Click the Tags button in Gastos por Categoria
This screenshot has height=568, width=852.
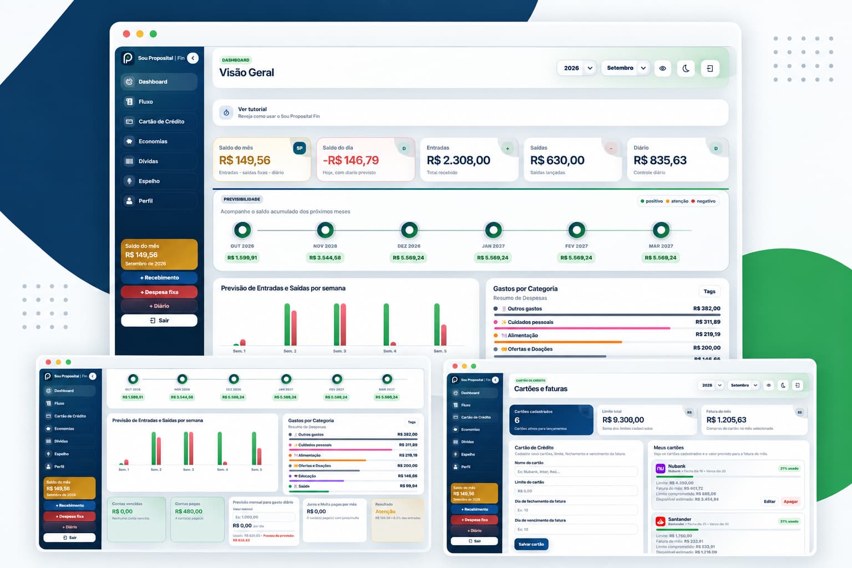point(709,291)
